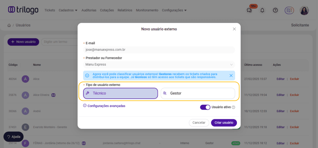Open the help question mark icon in header
This screenshot has width=318, height=148.
(x=275, y=10)
